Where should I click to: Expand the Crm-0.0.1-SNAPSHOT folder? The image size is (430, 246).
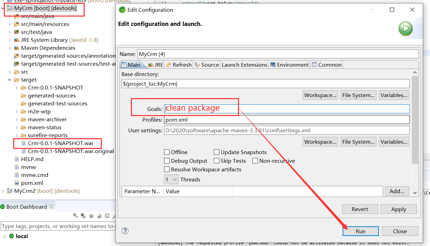pos(17,87)
